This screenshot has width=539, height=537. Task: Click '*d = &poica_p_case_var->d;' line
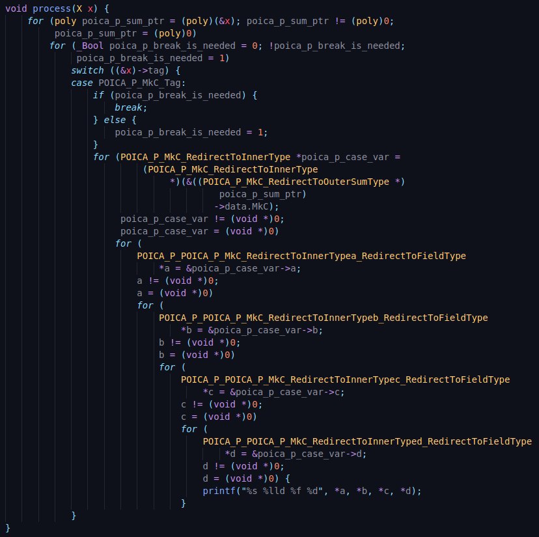click(x=296, y=454)
